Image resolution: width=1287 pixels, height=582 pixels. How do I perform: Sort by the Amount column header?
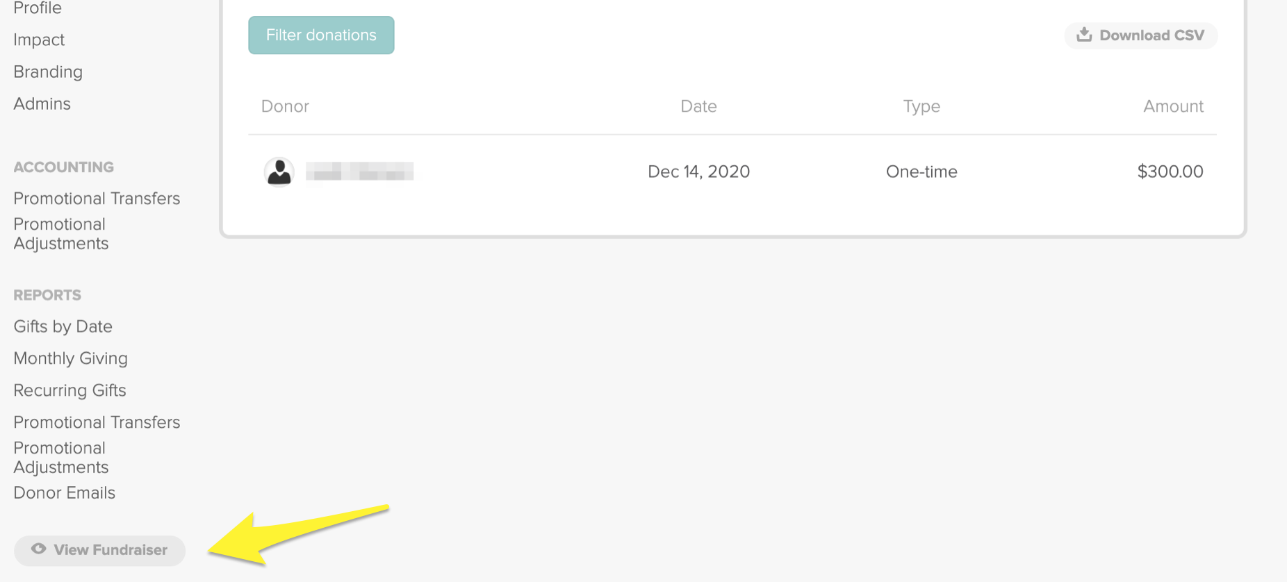click(1173, 106)
